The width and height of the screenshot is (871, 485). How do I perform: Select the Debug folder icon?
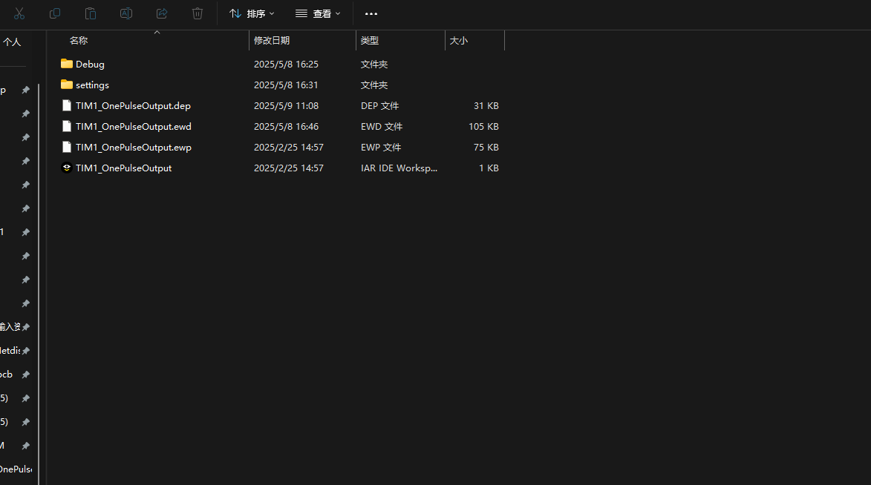(x=67, y=65)
